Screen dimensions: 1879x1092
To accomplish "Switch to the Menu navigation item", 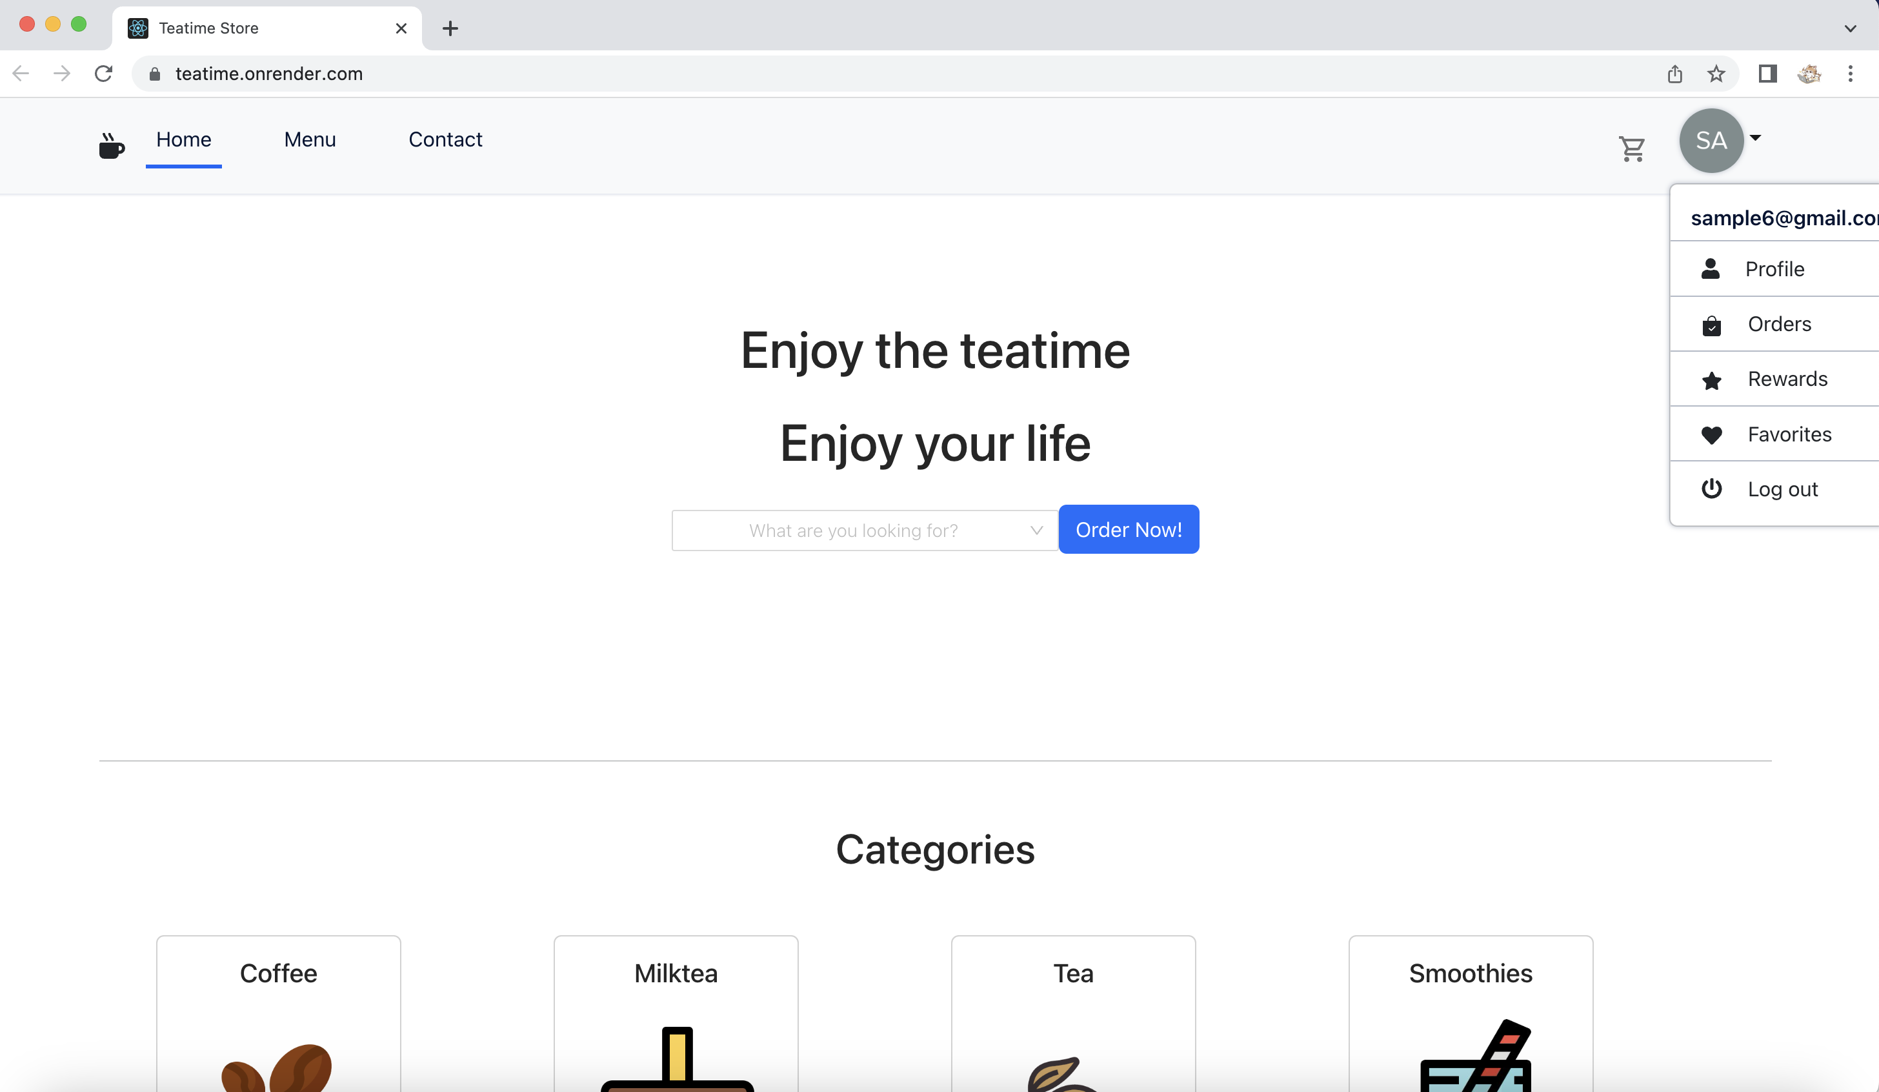I will pyautogui.click(x=310, y=139).
